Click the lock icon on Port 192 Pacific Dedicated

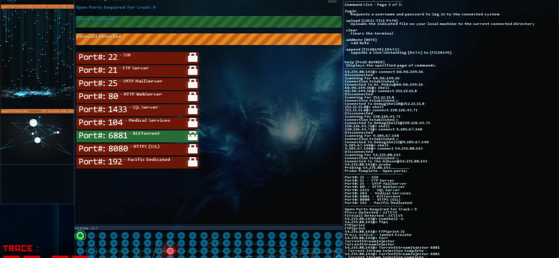click(193, 162)
